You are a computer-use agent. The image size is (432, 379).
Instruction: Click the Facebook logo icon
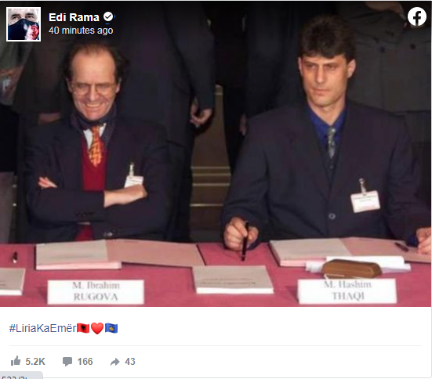click(416, 16)
